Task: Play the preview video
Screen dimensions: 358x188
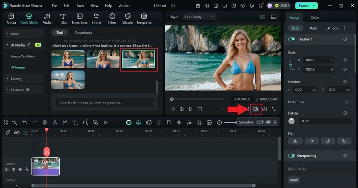Action: [x=191, y=109]
